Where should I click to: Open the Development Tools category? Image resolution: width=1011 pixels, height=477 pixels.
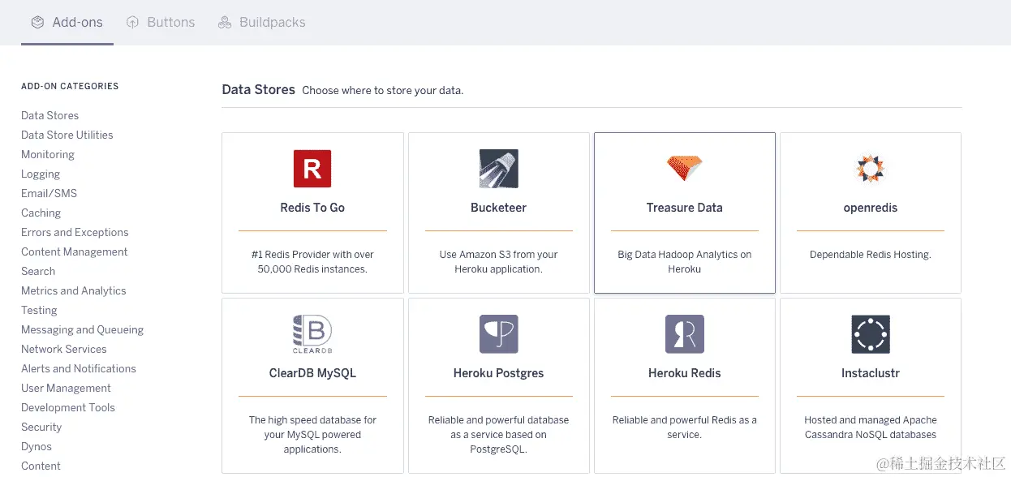67,408
